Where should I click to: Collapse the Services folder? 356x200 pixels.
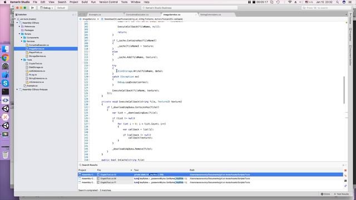[x=22, y=41]
